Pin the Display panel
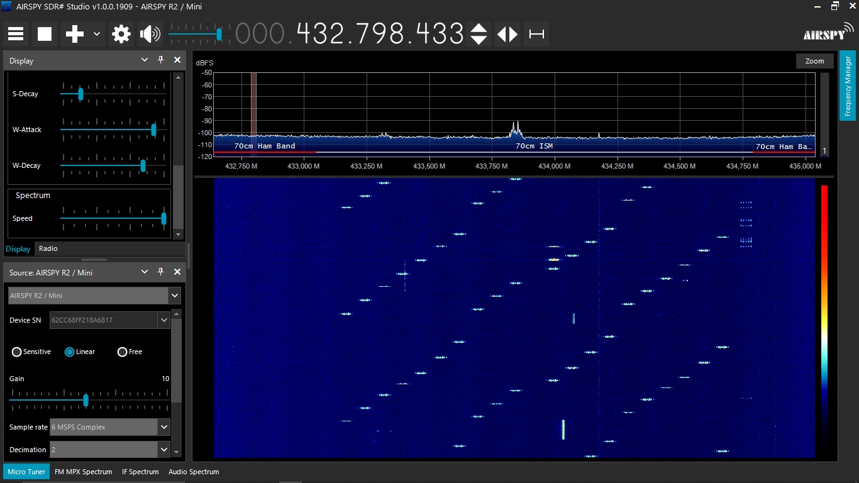 [160, 60]
